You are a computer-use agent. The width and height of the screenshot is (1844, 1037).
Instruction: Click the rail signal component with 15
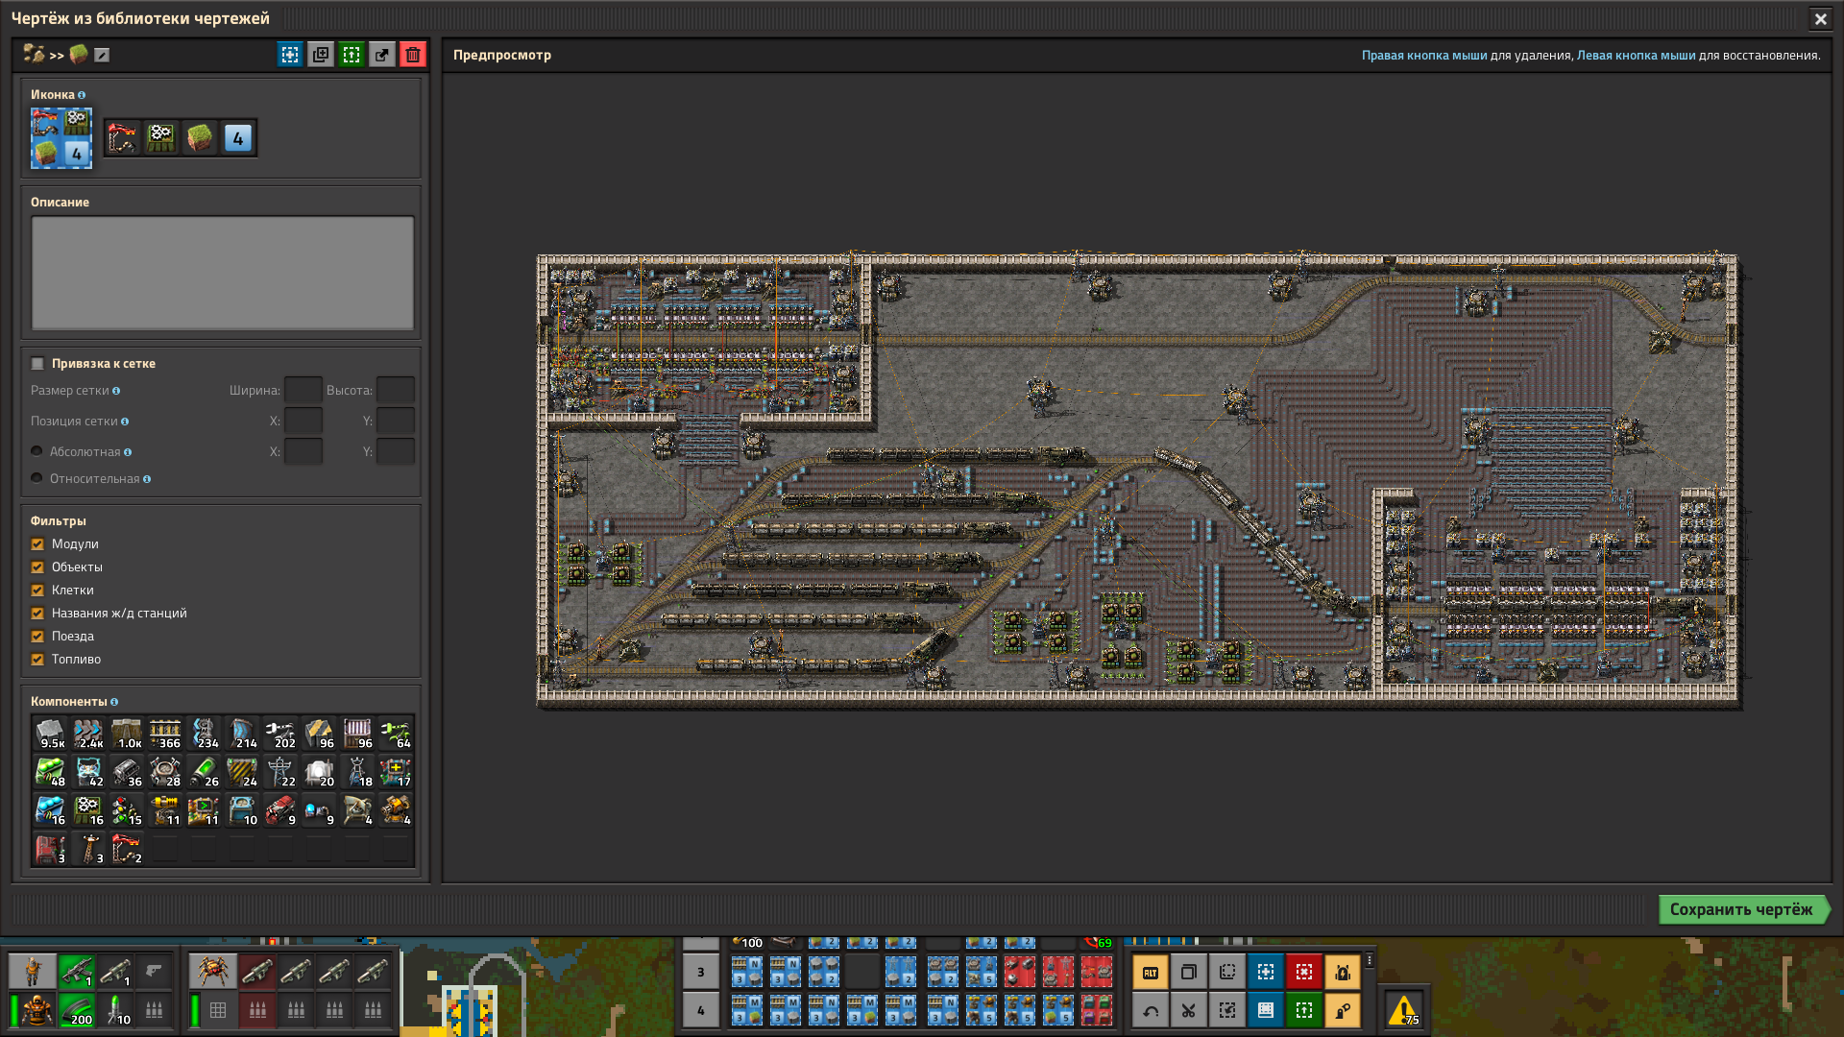[x=127, y=810]
